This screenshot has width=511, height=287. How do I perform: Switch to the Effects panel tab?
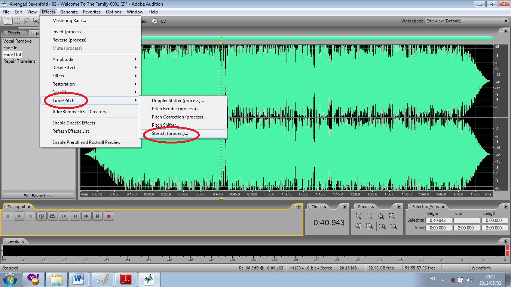14,33
